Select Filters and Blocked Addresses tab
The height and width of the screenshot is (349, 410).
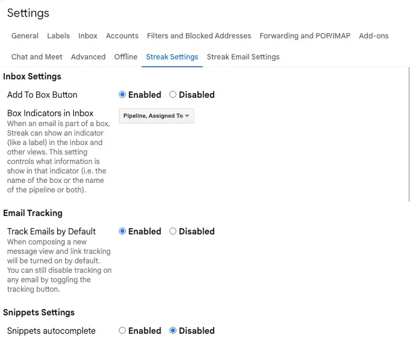pyautogui.click(x=199, y=36)
